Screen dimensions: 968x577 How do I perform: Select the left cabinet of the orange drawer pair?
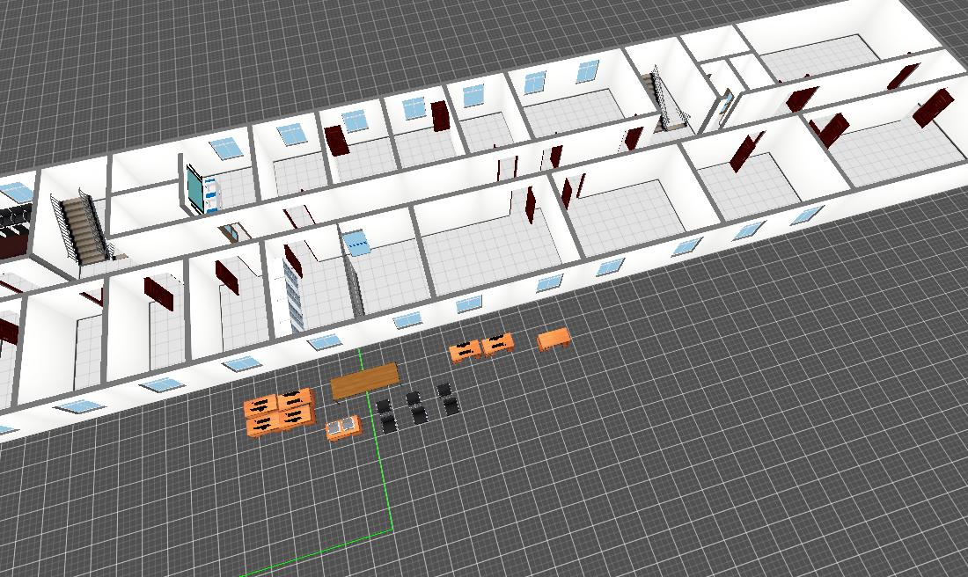(466, 351)
